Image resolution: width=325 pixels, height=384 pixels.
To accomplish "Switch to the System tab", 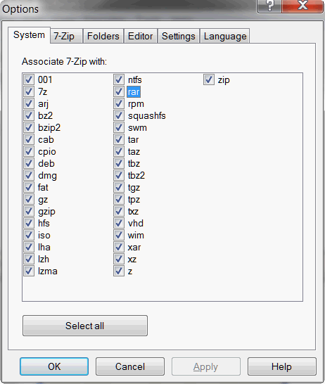I will tap(29, 35).
